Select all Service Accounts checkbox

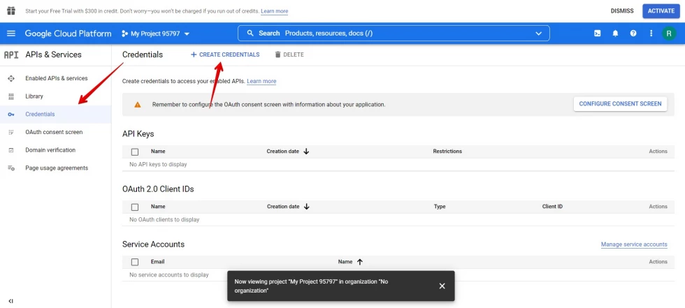(x=135, y=262)
